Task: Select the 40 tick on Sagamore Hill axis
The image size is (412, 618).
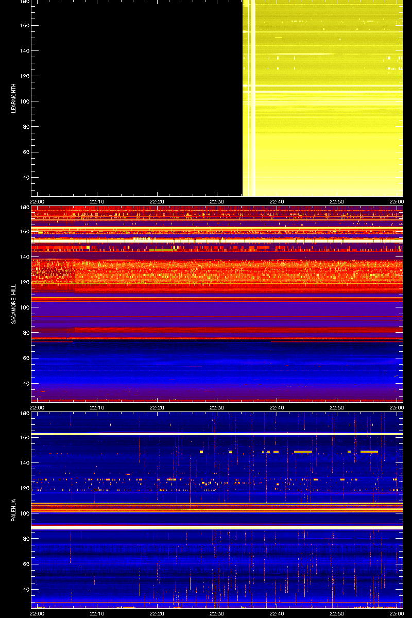Action: pos(26,384)
